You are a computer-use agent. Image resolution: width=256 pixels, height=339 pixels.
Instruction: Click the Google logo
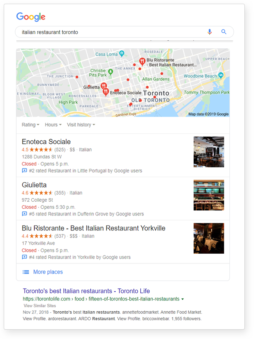[31, 17]
